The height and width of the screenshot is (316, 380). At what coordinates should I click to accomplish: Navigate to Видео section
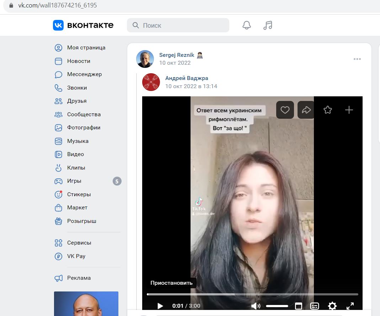click(76, 154)
